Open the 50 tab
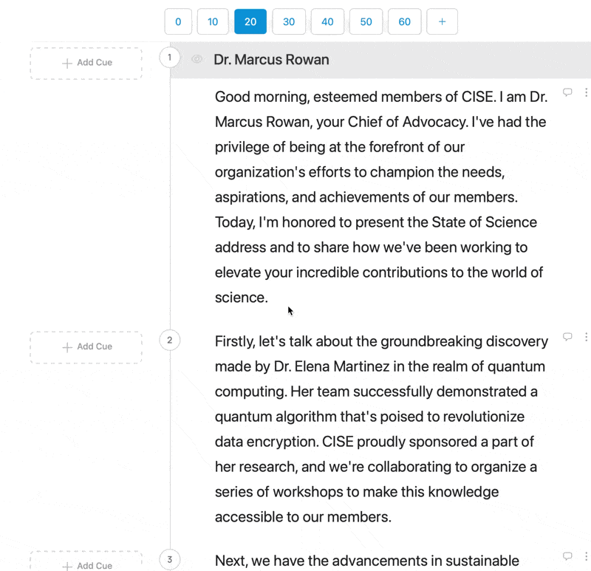The height and width of the screenshot is (571, 591). click(x=366, y=21)
